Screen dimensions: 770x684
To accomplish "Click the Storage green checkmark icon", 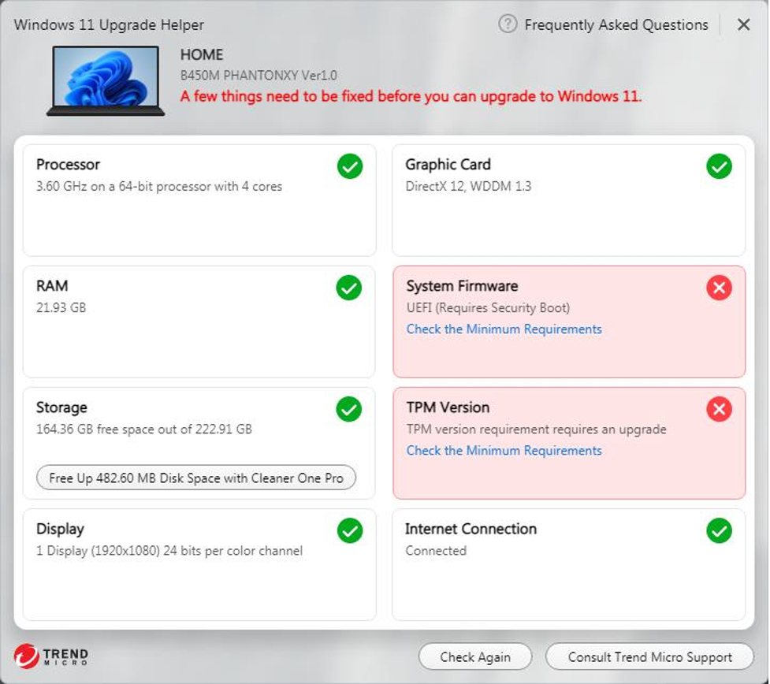I will tap(349, 409).
